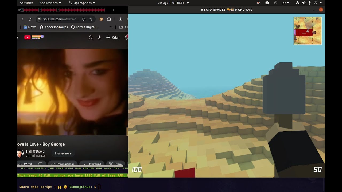View site information for youtube.com
342x192 pixels.
(x=39, y=19)
